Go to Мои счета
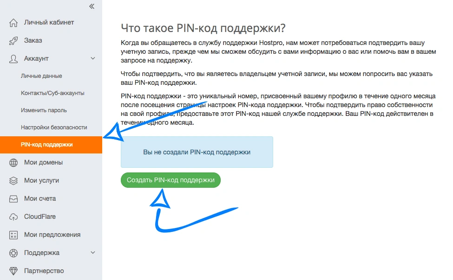The height and width of the screenshot is (280, 453). 40,198
